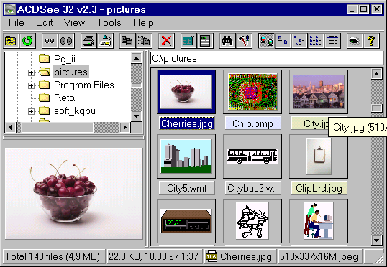Select the Cherries.jpg thumbnail
The height and width of the screenshot is (267, 387).
point(186,92)
